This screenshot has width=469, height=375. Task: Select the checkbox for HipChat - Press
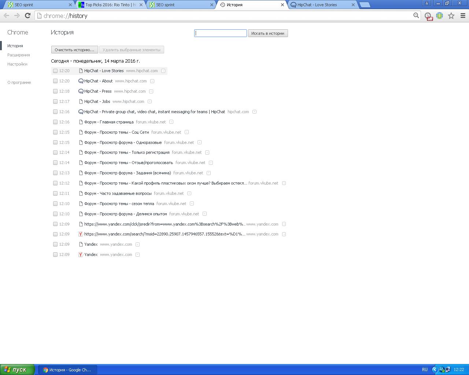[55, 91]
